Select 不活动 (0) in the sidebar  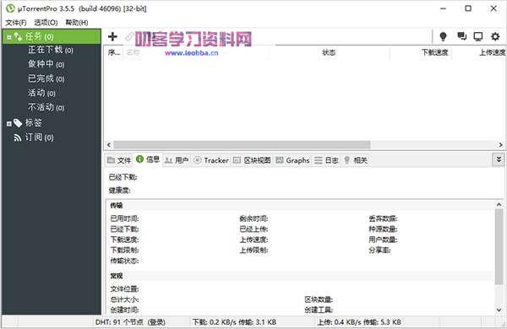point(46,107)
